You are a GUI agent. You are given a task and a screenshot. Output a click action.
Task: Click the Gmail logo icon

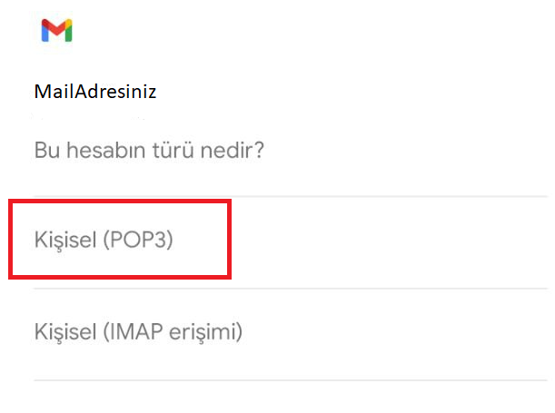pyautogui.click(x=56, y=31)
